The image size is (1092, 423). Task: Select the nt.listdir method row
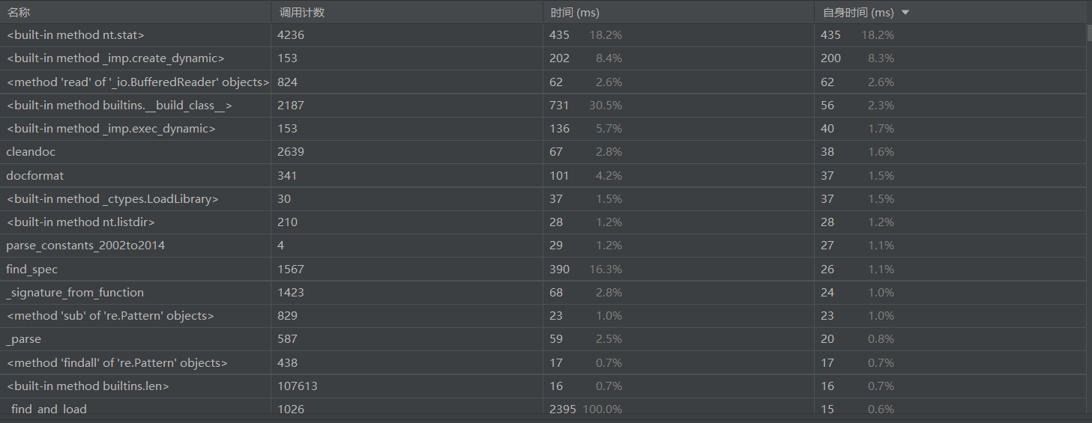(81, 222)
